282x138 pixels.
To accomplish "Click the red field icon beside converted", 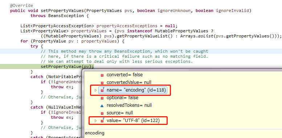I will click(102, 76).
